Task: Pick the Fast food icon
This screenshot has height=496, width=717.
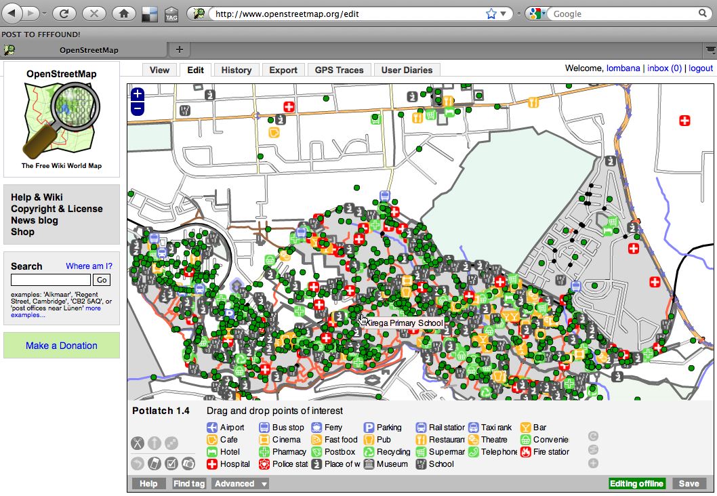Action: (316, 440)
